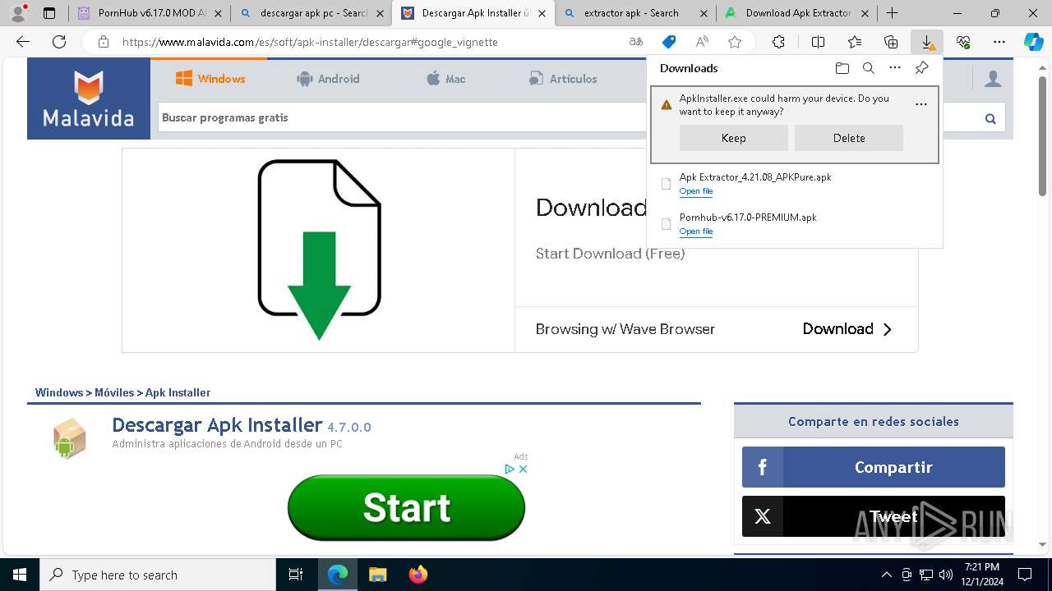The height and width of the screenshot is (591, 1052).
Task: Open the notifications action center
Action: click(1025, 575)
